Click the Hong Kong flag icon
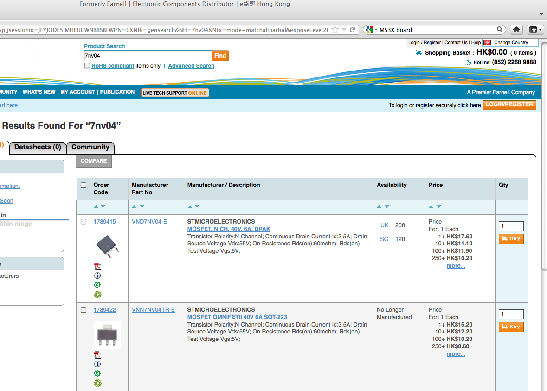The height and width of the screenshot is (391, 547). 487,42
